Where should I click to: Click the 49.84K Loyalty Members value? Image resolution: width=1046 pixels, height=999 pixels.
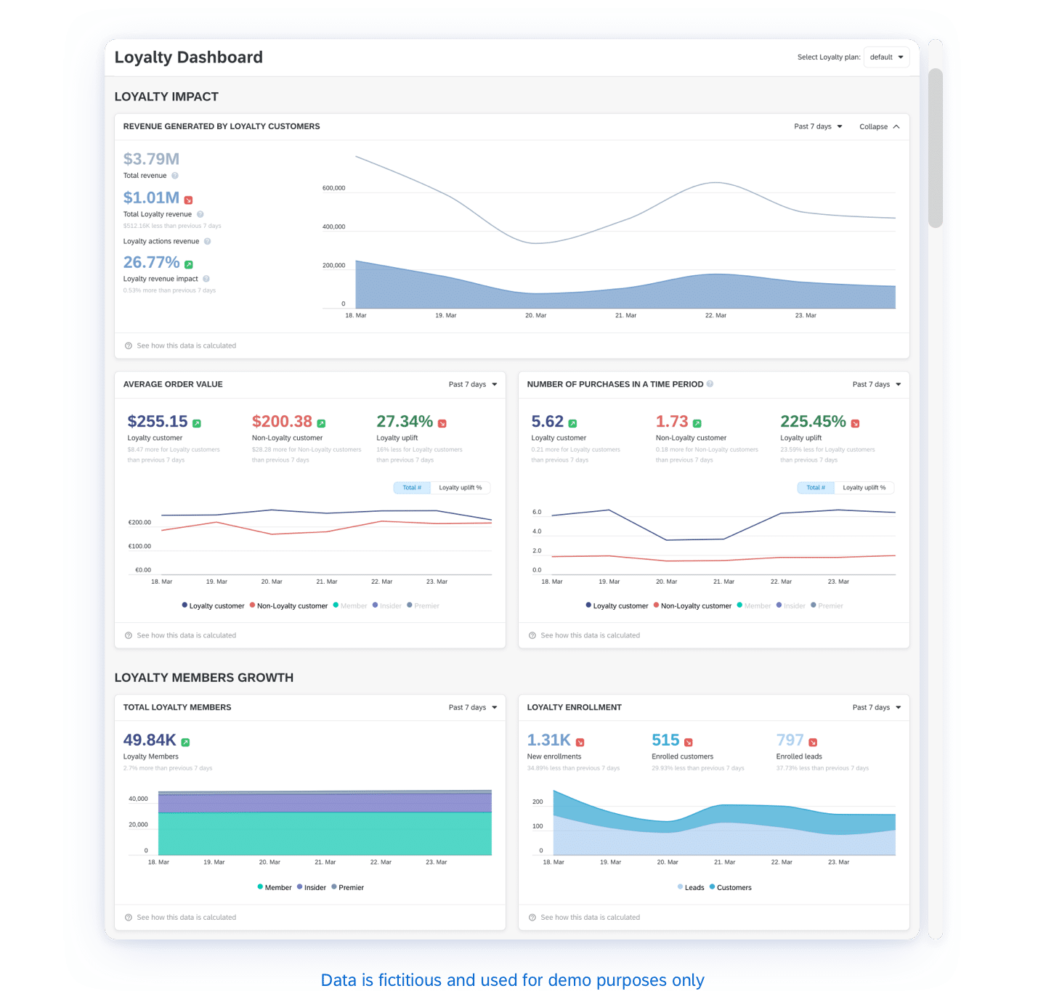point(150,740)
